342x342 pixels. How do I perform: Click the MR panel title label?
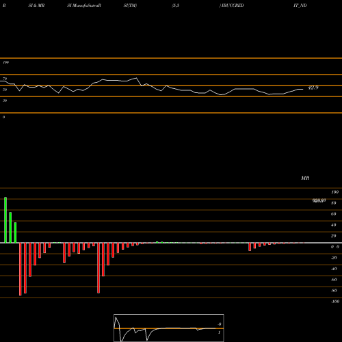(x=305, y=178)
